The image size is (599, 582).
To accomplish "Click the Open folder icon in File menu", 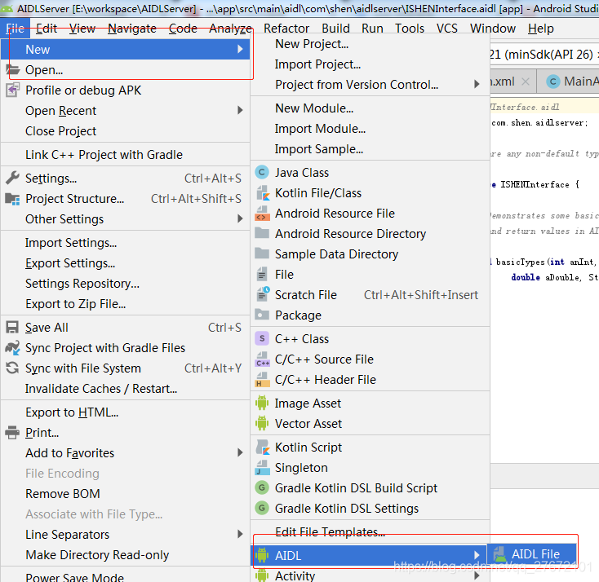I will pos(12,70).
